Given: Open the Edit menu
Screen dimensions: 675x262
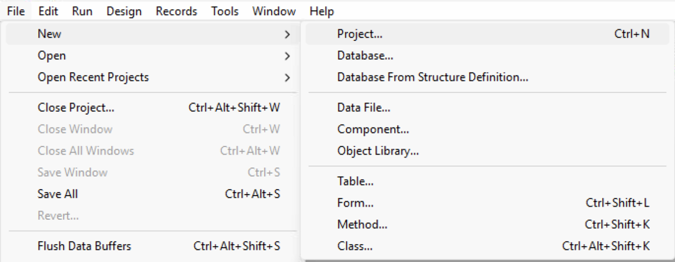Looking at the screenshot, I should pos(48,11).
